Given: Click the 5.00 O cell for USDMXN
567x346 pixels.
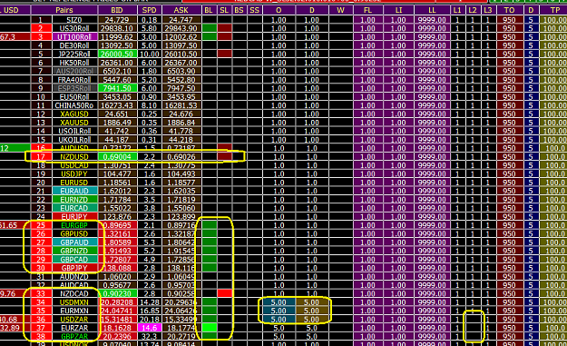Looking at the screenshot, I should pos(279,302).
